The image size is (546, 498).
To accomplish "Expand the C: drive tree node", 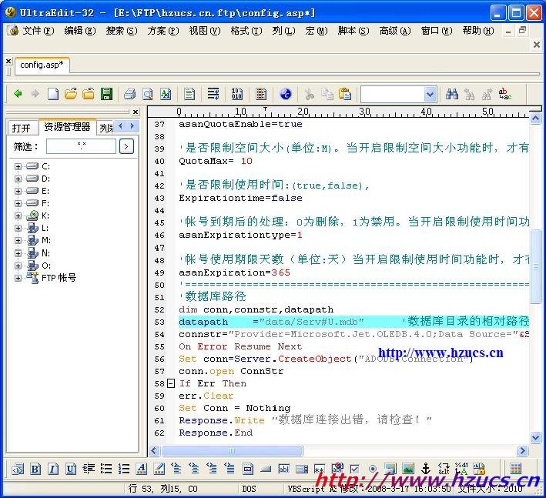I will pyautogui.click(x=18, y=166).
